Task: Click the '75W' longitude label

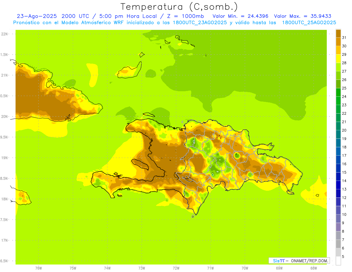Action: coord(73,268)
